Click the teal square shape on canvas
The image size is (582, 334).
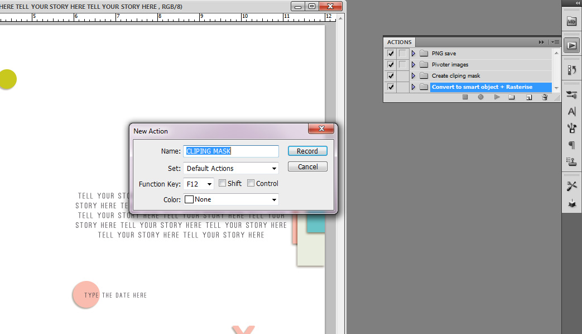[316, 222]
